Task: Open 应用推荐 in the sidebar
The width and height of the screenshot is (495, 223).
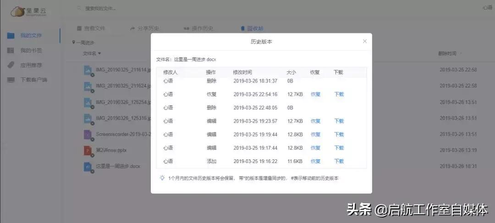Action: pos(31,65)
